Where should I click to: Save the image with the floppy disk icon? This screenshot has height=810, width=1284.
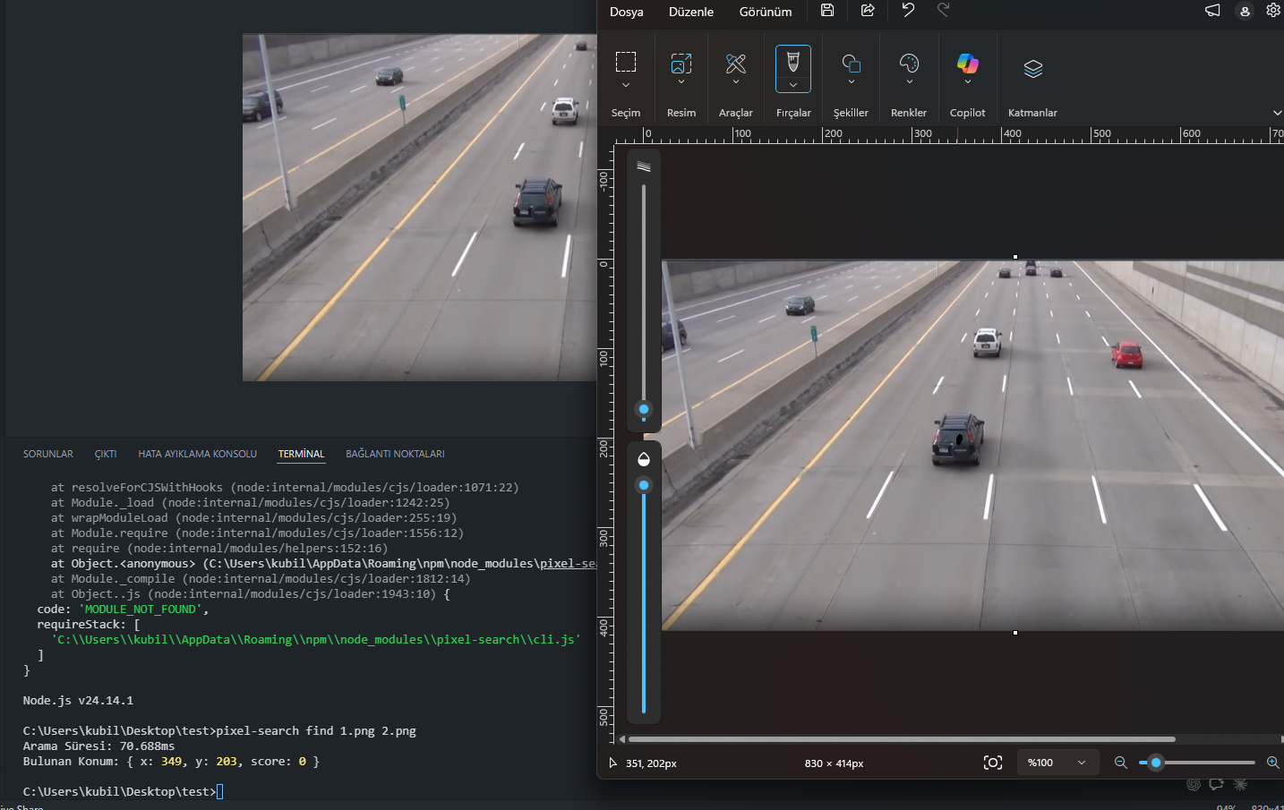(827, 10)
